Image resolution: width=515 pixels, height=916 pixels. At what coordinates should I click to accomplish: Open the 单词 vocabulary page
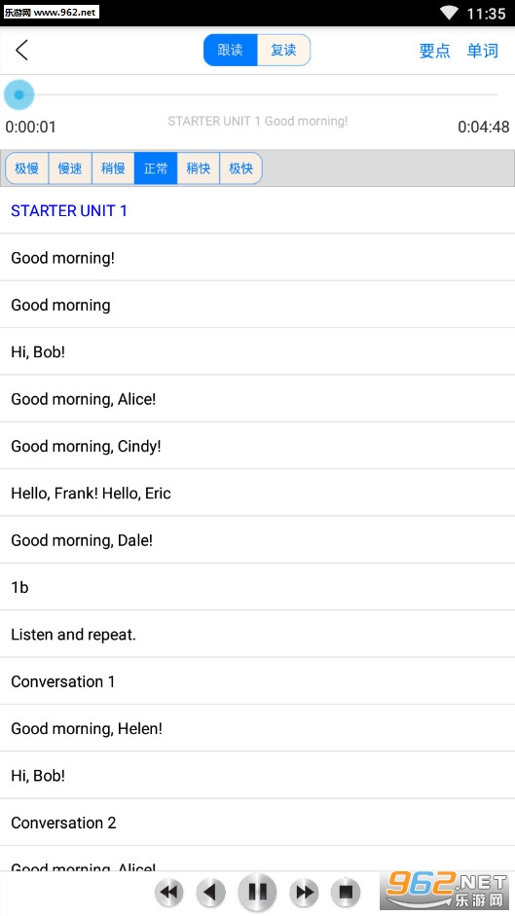point(483,51)
